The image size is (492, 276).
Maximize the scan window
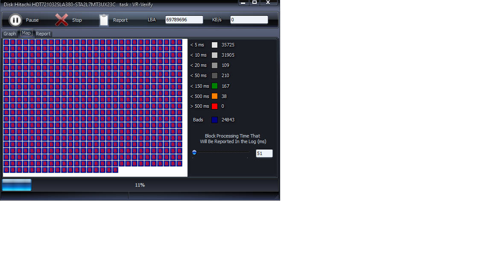click(x=255, y=3)
